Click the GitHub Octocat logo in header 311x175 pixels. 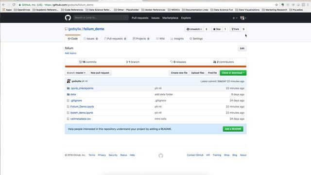[x=68, y=18]
